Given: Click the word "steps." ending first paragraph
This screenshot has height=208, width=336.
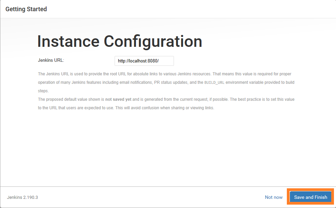Looking at the screenshot, I should click(x=43, y=91).
